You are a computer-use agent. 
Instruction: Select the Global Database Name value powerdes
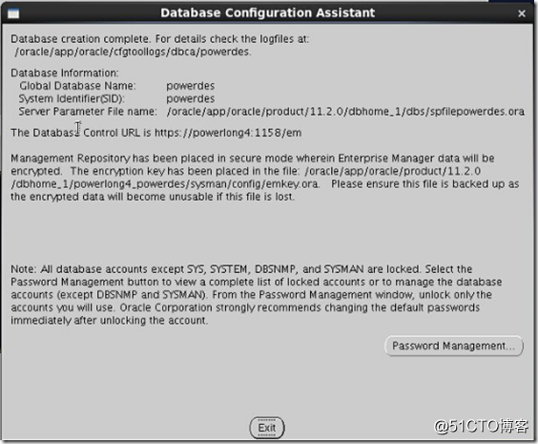(191, 86)
